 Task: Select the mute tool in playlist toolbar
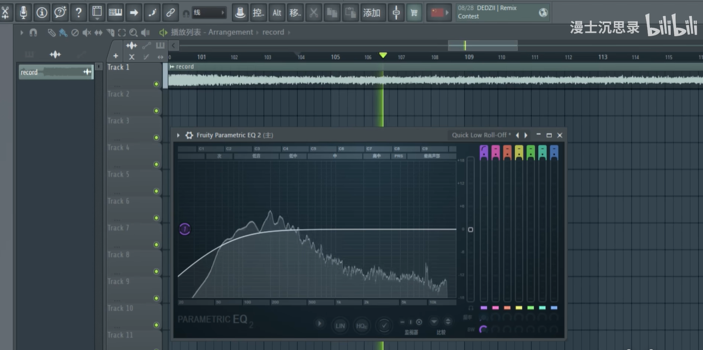[x=87, y=33]
